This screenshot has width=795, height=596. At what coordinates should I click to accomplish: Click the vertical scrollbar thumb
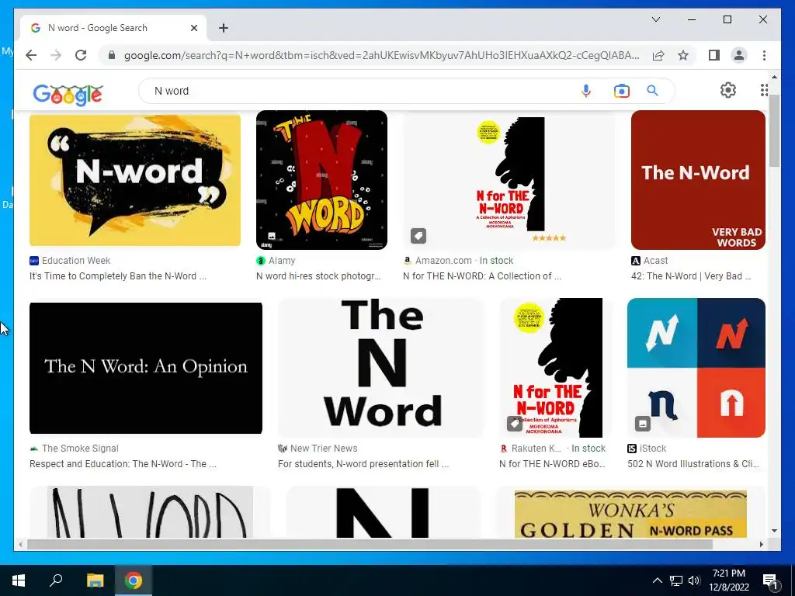click(774, 130)
